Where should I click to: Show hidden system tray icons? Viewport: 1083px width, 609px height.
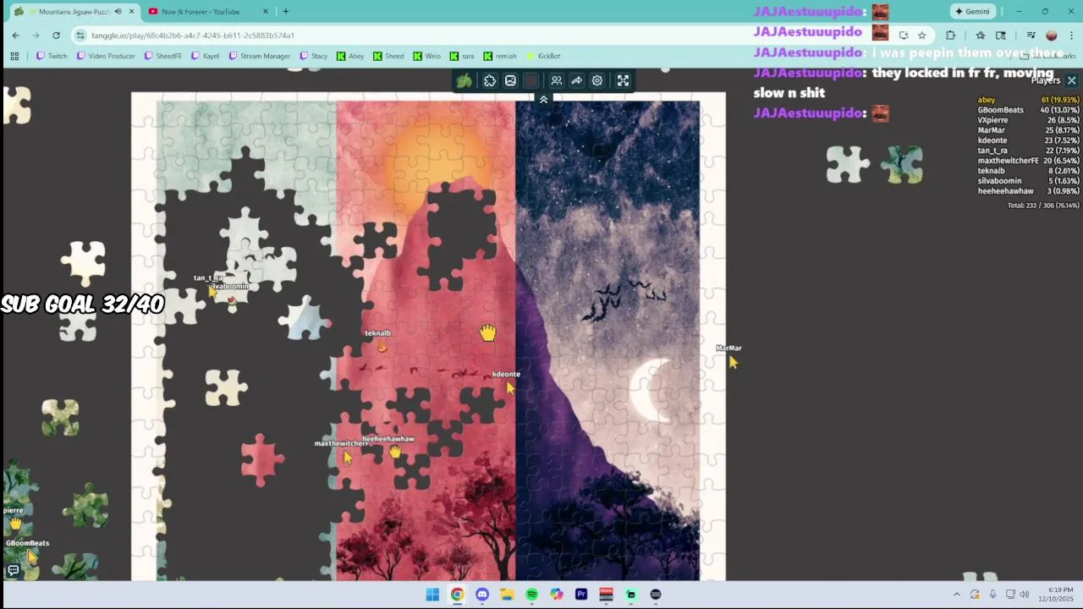click(957, 595)
